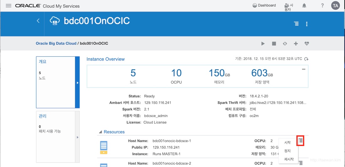Image resolution: width=345 pixels, height=167 pixels.
Task: Collapse the overview summary with minus icon
Action: click(304, 70)
